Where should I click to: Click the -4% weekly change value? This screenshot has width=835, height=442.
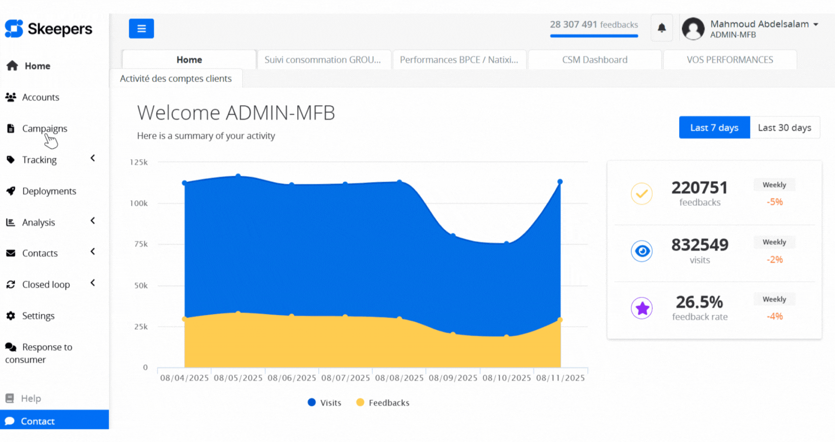775,316
